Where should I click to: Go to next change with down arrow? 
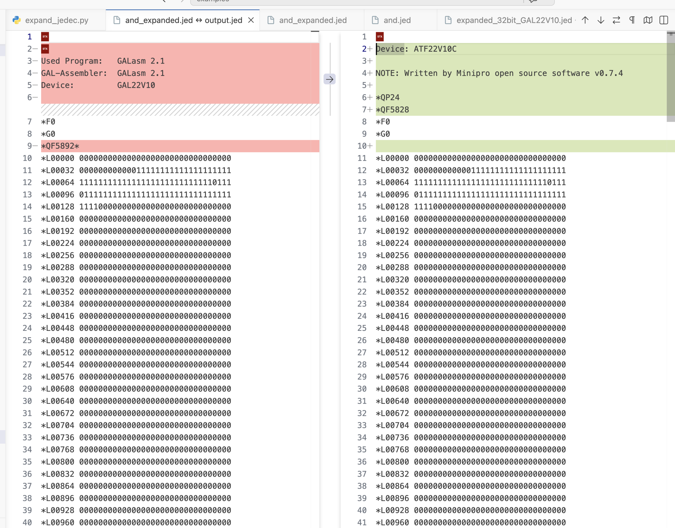[601, 20]
